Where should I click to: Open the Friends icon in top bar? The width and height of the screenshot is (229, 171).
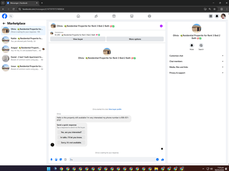point(96,16)
